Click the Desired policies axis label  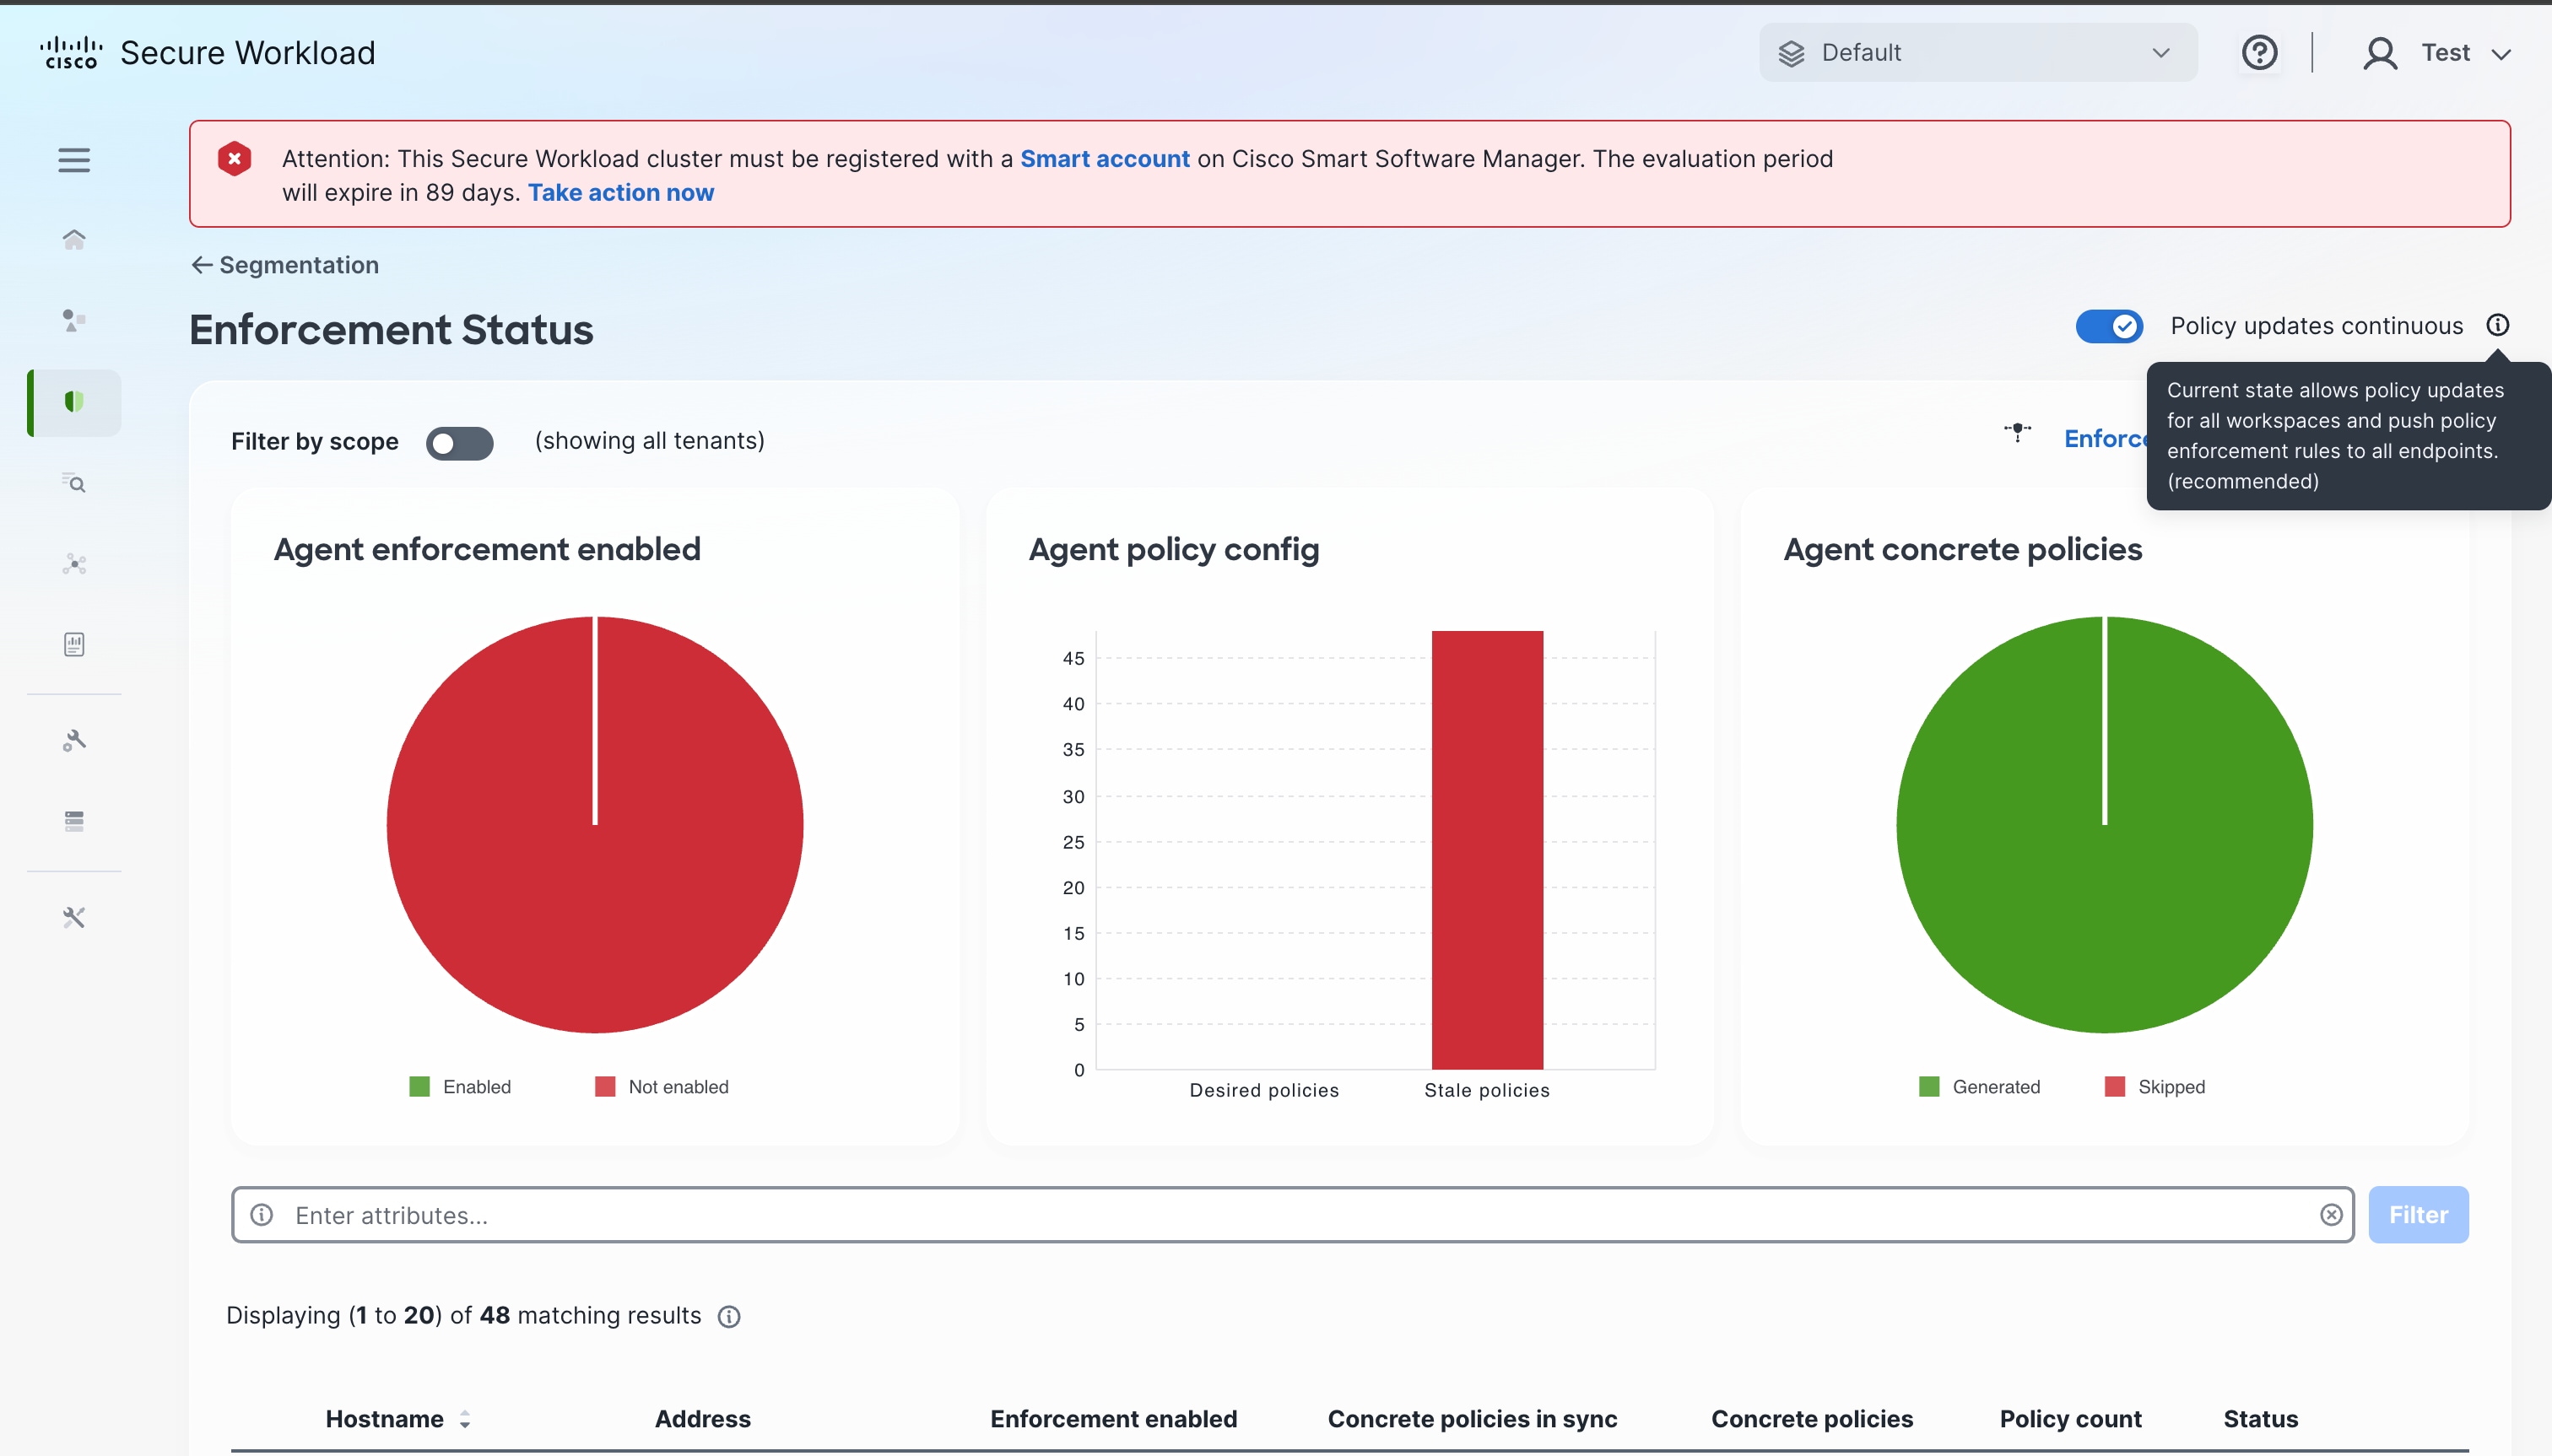[1263, 1090]
